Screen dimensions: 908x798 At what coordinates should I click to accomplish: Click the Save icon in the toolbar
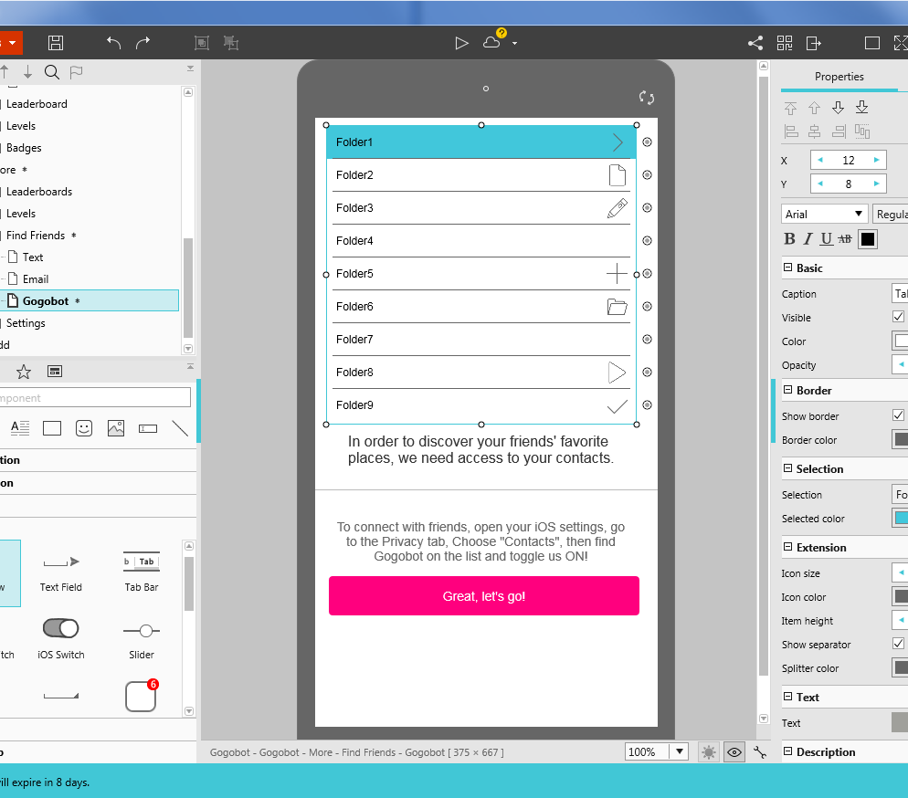[x=56, y=43]
